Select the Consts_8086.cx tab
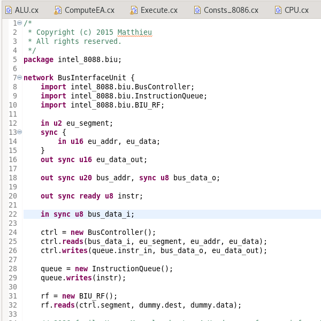 tap(231, 10)
